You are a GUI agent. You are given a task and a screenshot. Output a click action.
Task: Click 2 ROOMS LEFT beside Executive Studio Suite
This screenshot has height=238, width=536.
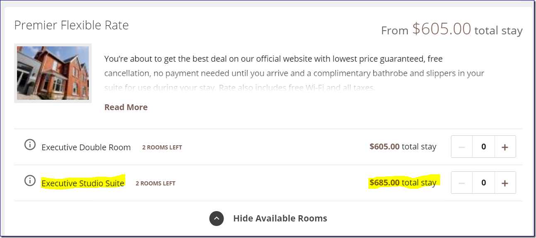click(x=155, y=183)
